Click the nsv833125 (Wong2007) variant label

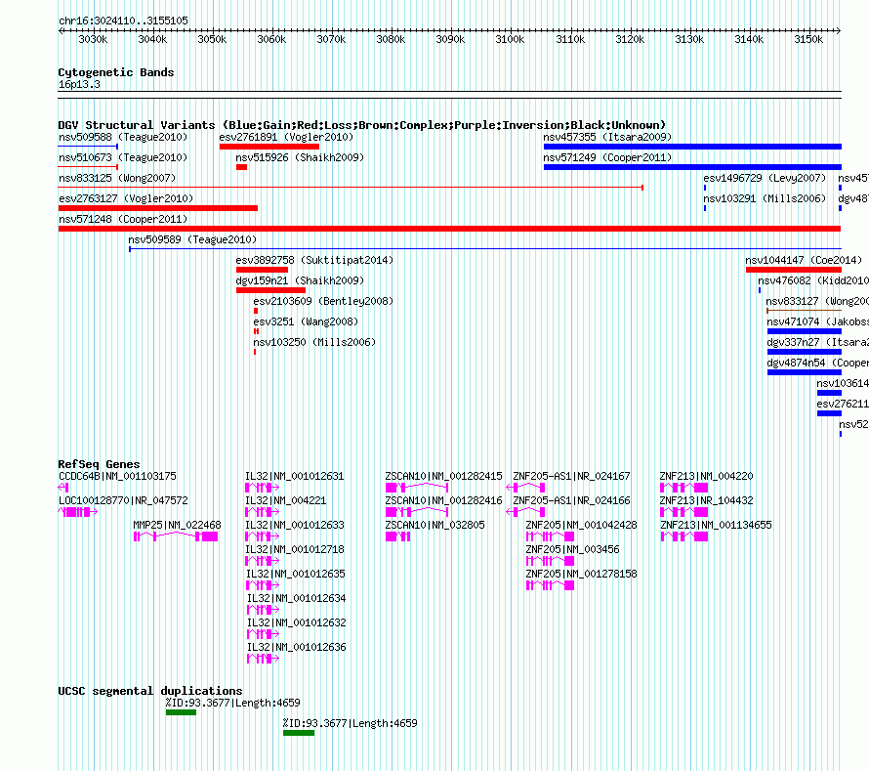[x=117, y=178]
